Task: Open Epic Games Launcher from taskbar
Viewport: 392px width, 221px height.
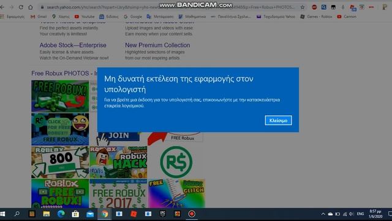Action: point(163,214)
